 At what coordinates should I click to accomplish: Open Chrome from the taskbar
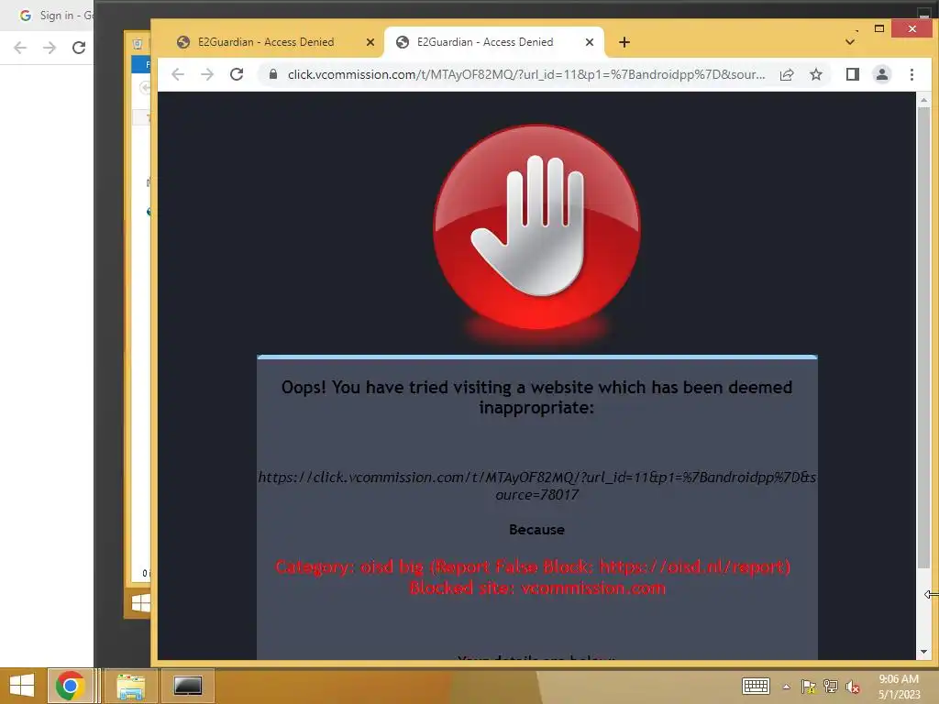click(70, 686)
